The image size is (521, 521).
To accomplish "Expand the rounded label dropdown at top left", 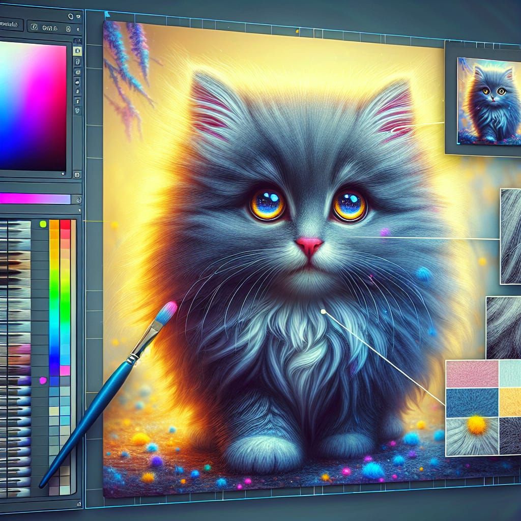I will point(10,24).
